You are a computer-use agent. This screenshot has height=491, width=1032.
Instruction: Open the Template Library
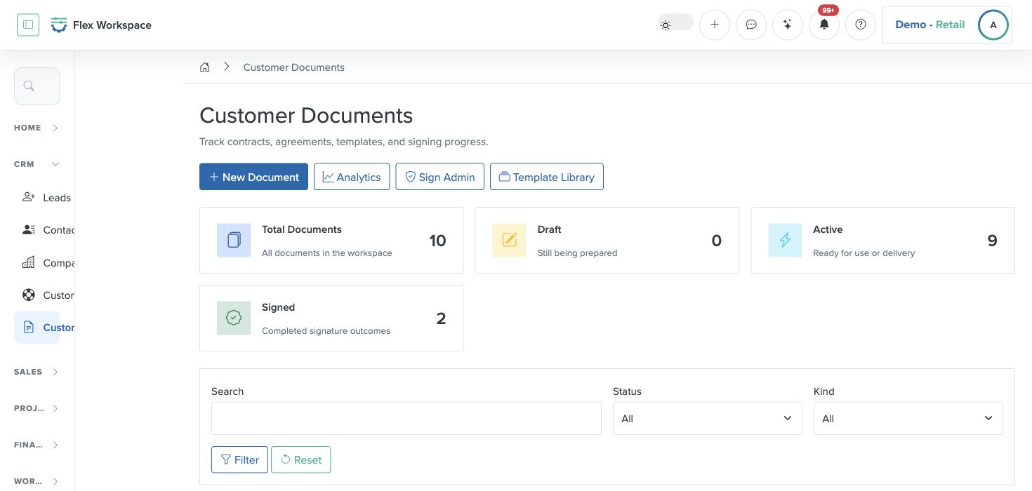tap(547, 177)
